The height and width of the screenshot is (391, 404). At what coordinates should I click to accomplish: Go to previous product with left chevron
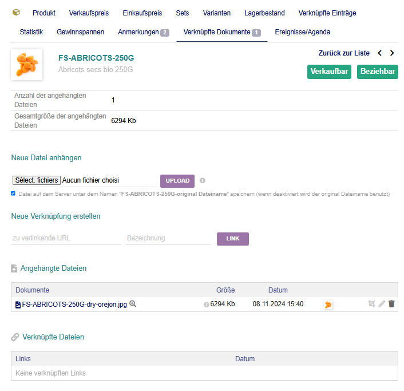[380, 53]
